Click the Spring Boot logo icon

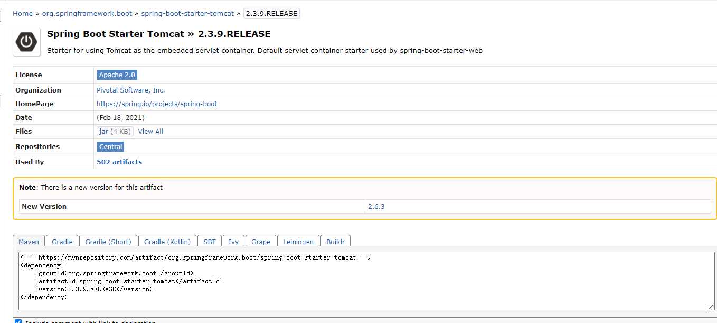[x=26, y=41]
